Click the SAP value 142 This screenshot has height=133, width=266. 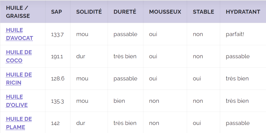pos(55,123)
